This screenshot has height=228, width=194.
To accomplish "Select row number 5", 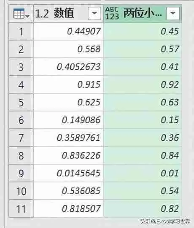I will (x=21, y=102).
